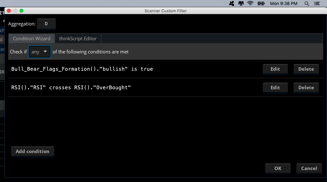Open Spotlight search magnifier icon
This screenshot has width=327, height=182.
click(307, 3)
